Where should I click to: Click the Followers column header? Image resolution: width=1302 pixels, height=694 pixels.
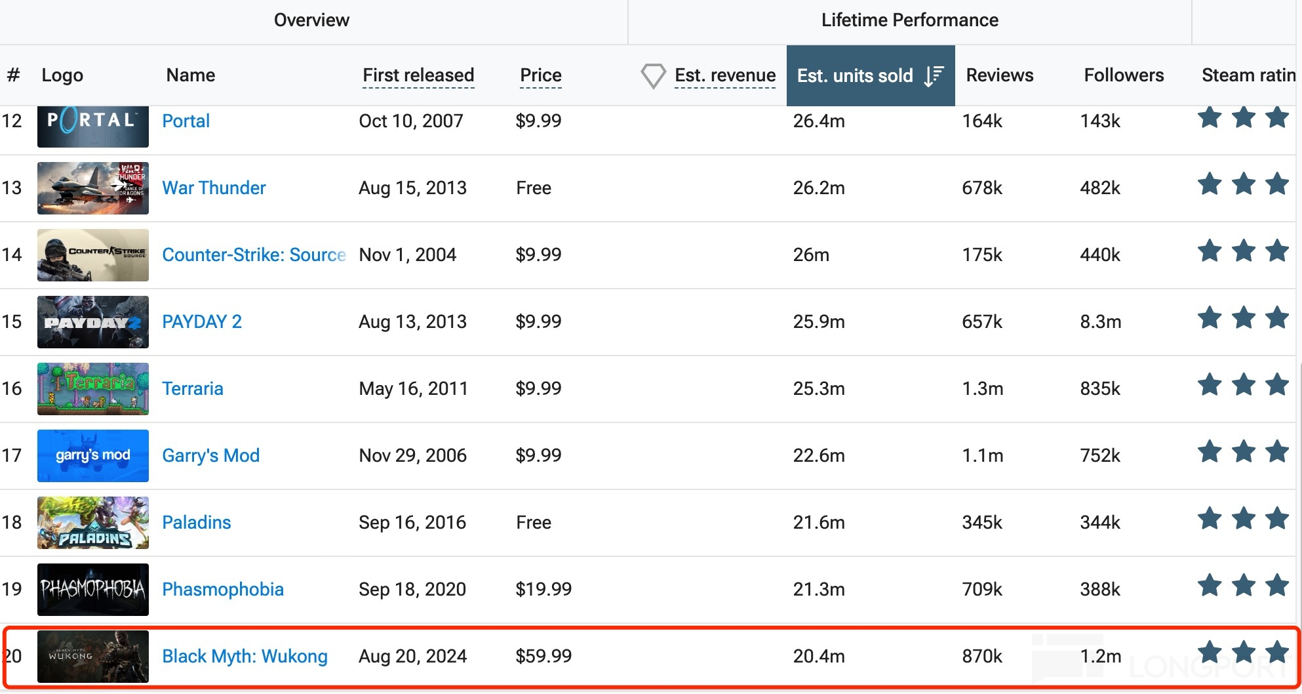point(1124,75)
